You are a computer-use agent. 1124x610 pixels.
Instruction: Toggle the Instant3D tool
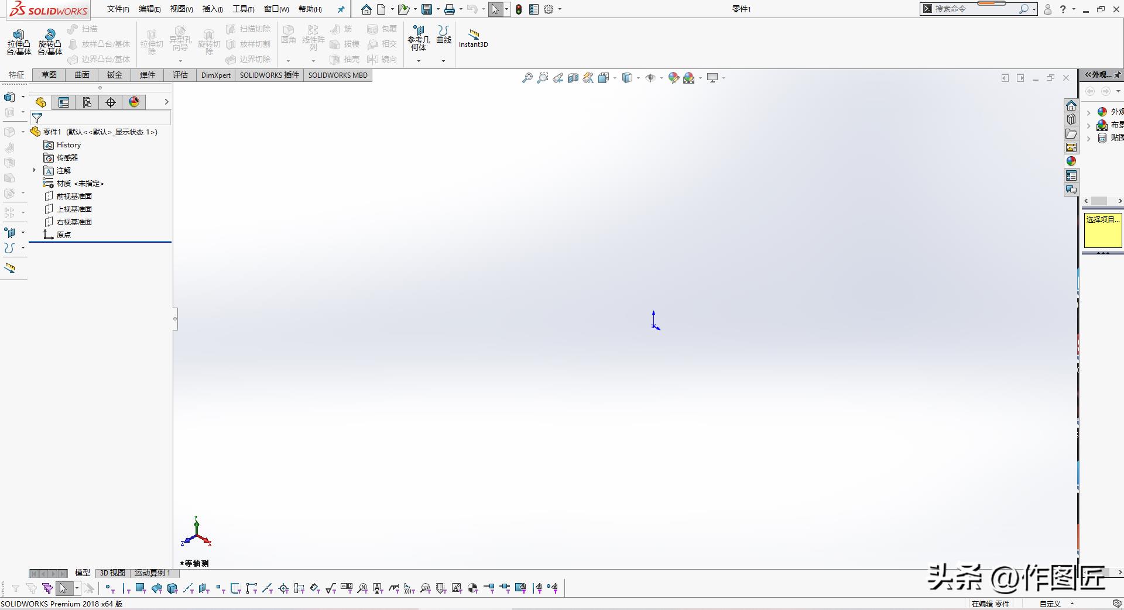click(x=473, y=39)
